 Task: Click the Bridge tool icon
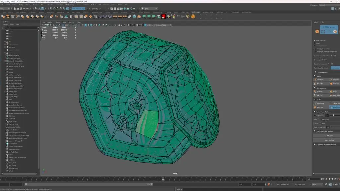click(315, 95)
